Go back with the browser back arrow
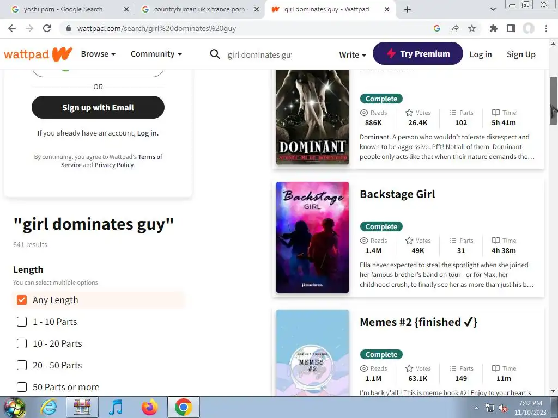Screen dimensions: 558x418 (x=12, y=28)
